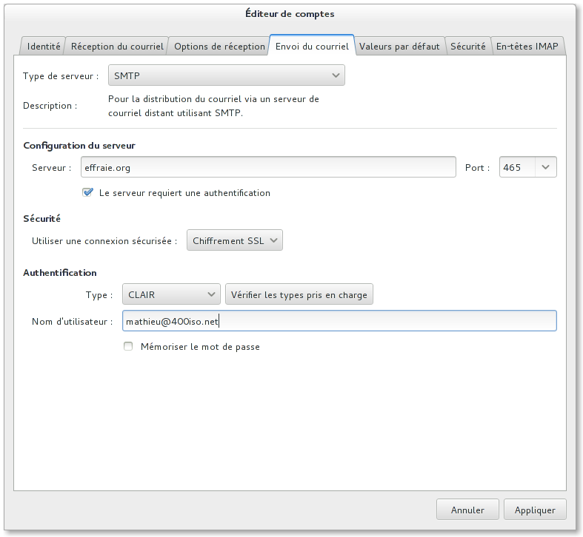
Task: Open the Chiffrement SSL dropdown
Action: click(x=235, y=240)
